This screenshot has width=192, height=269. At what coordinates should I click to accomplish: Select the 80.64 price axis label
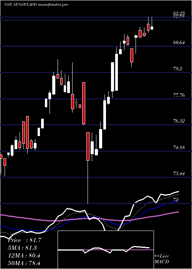pyautogui.click(x=179, y=43)
